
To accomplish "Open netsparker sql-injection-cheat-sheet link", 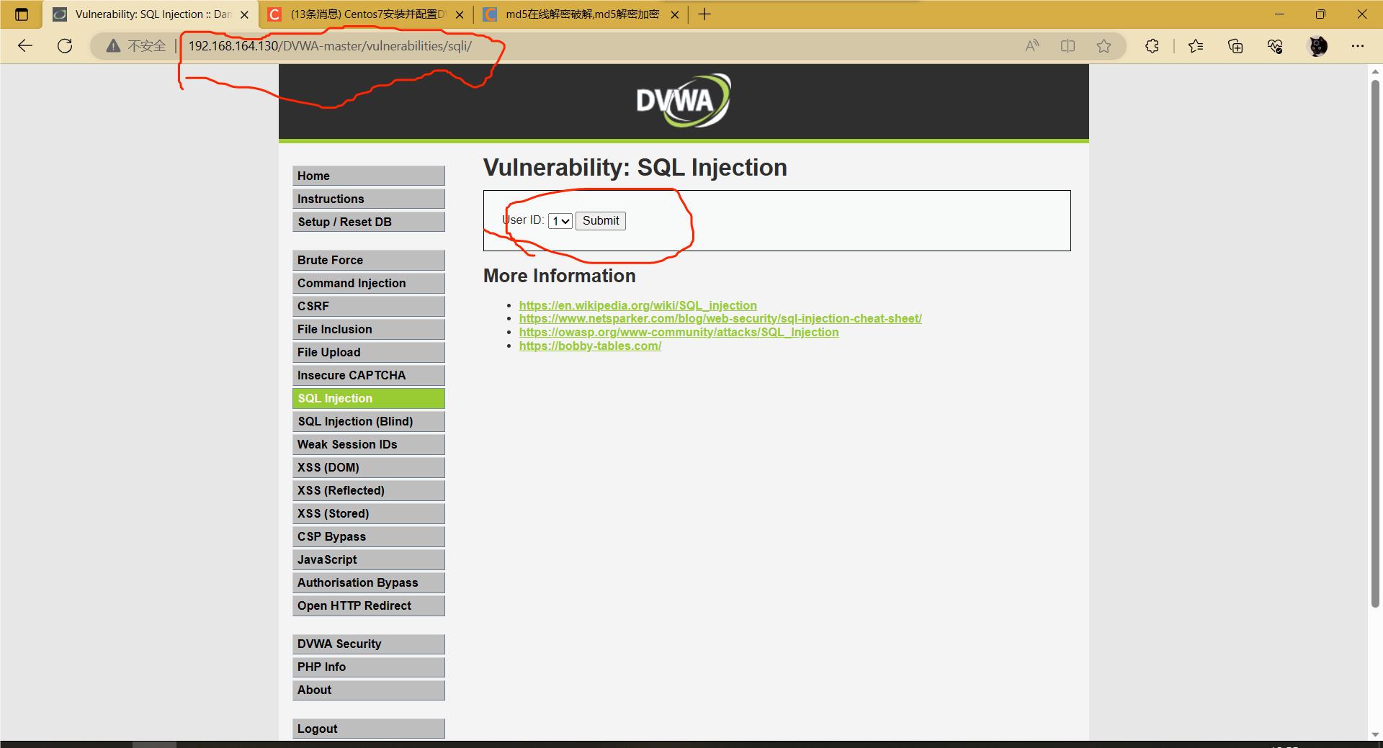I will pos(720,318).
